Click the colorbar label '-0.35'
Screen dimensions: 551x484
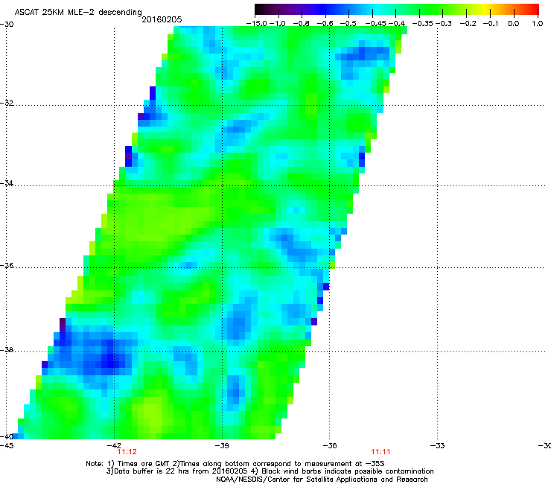423,24
